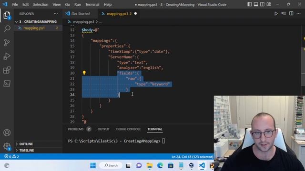The width and height of the screenshot is (305, 171).
Task: Open the PowerShell extension panel icon
Action: (x=7, y=84)
